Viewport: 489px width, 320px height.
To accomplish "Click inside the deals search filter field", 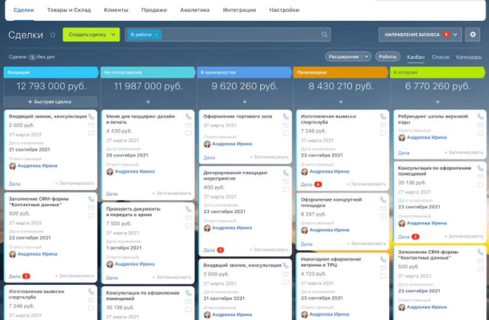I will pos(240,35).
